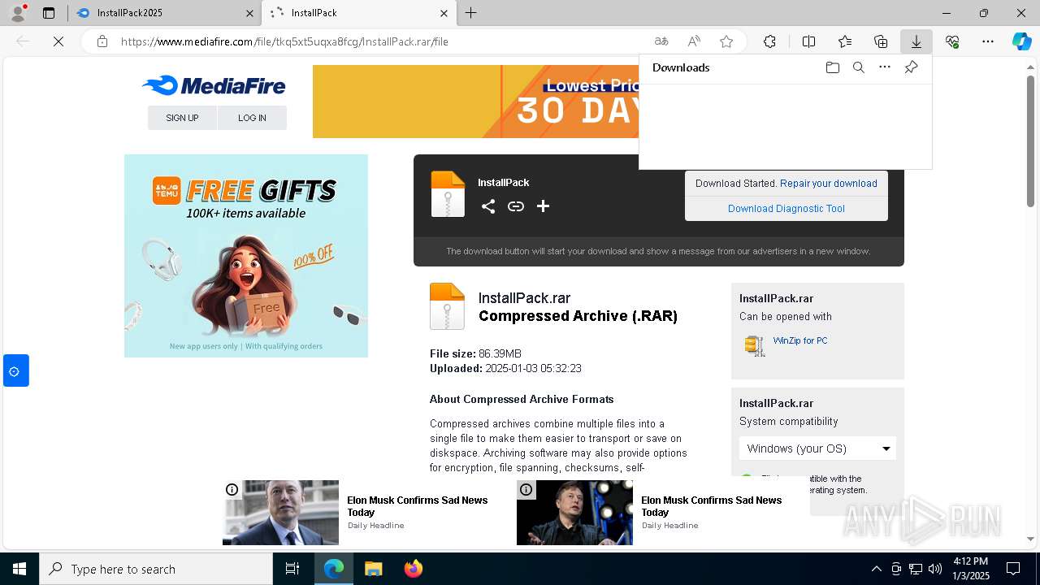Open the volume control tray icon

pos(934,569)
